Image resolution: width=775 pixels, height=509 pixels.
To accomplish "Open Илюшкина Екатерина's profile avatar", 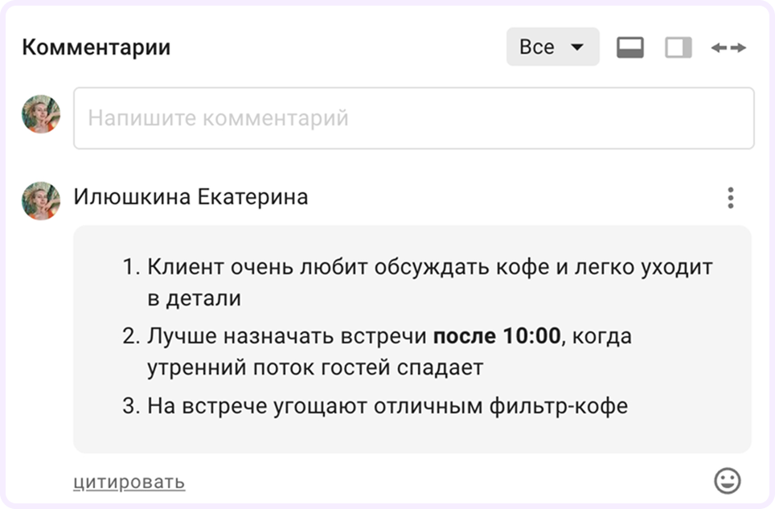I will pyautogui.click(x=40, y=196).
